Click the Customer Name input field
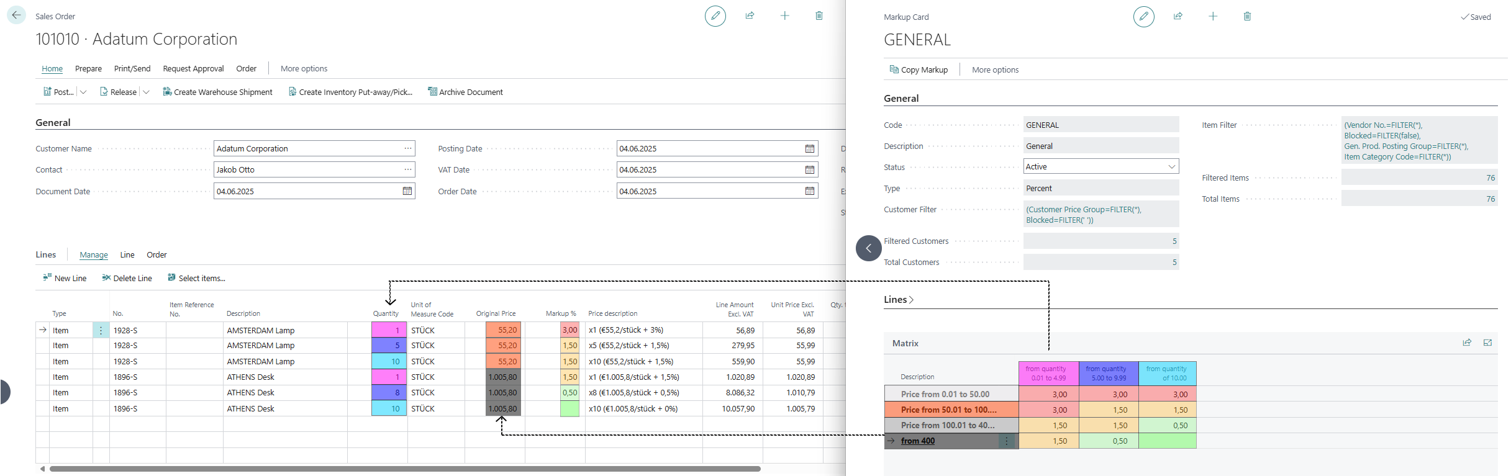The width and height of the screenshot is (1511, 476). tap(307, 149)
